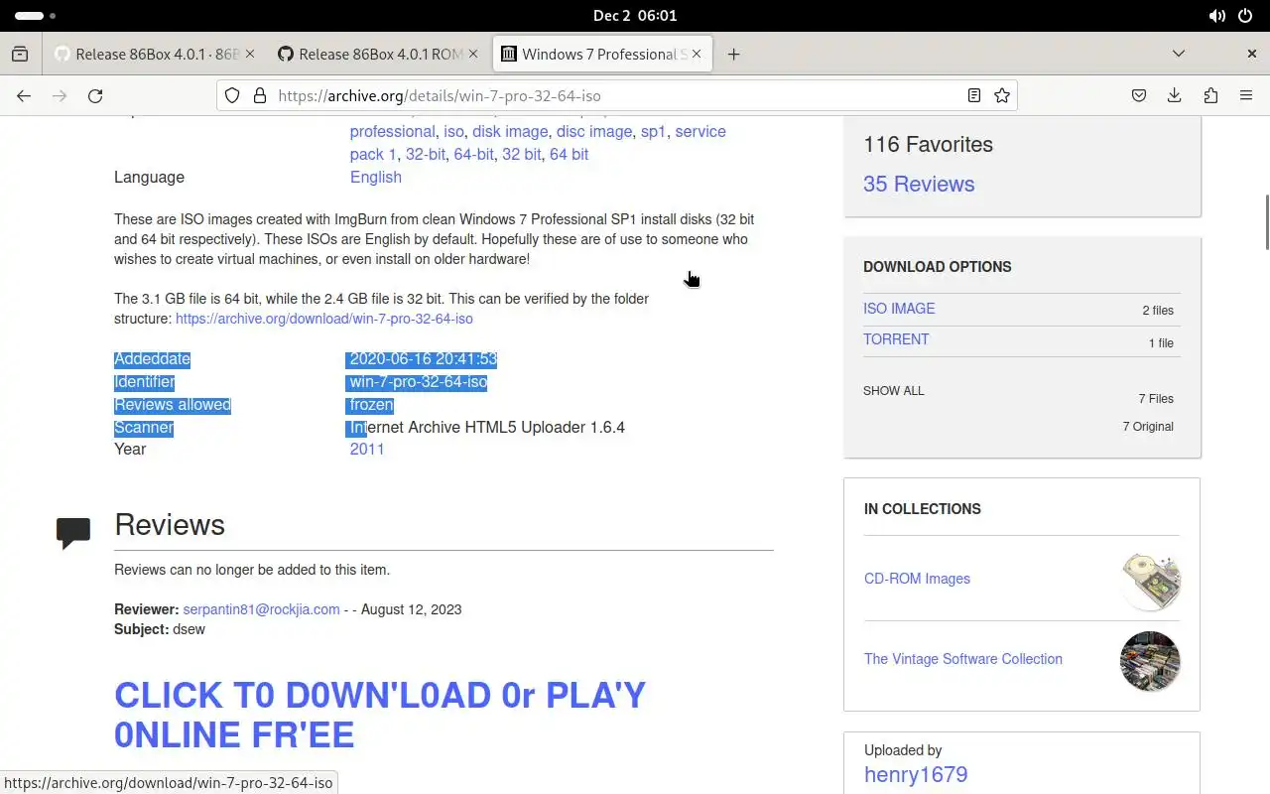List all tabs dropdown arrow

[1179, 54]
